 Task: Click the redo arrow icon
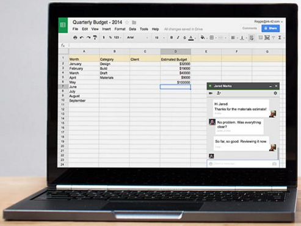coord(89,38)
